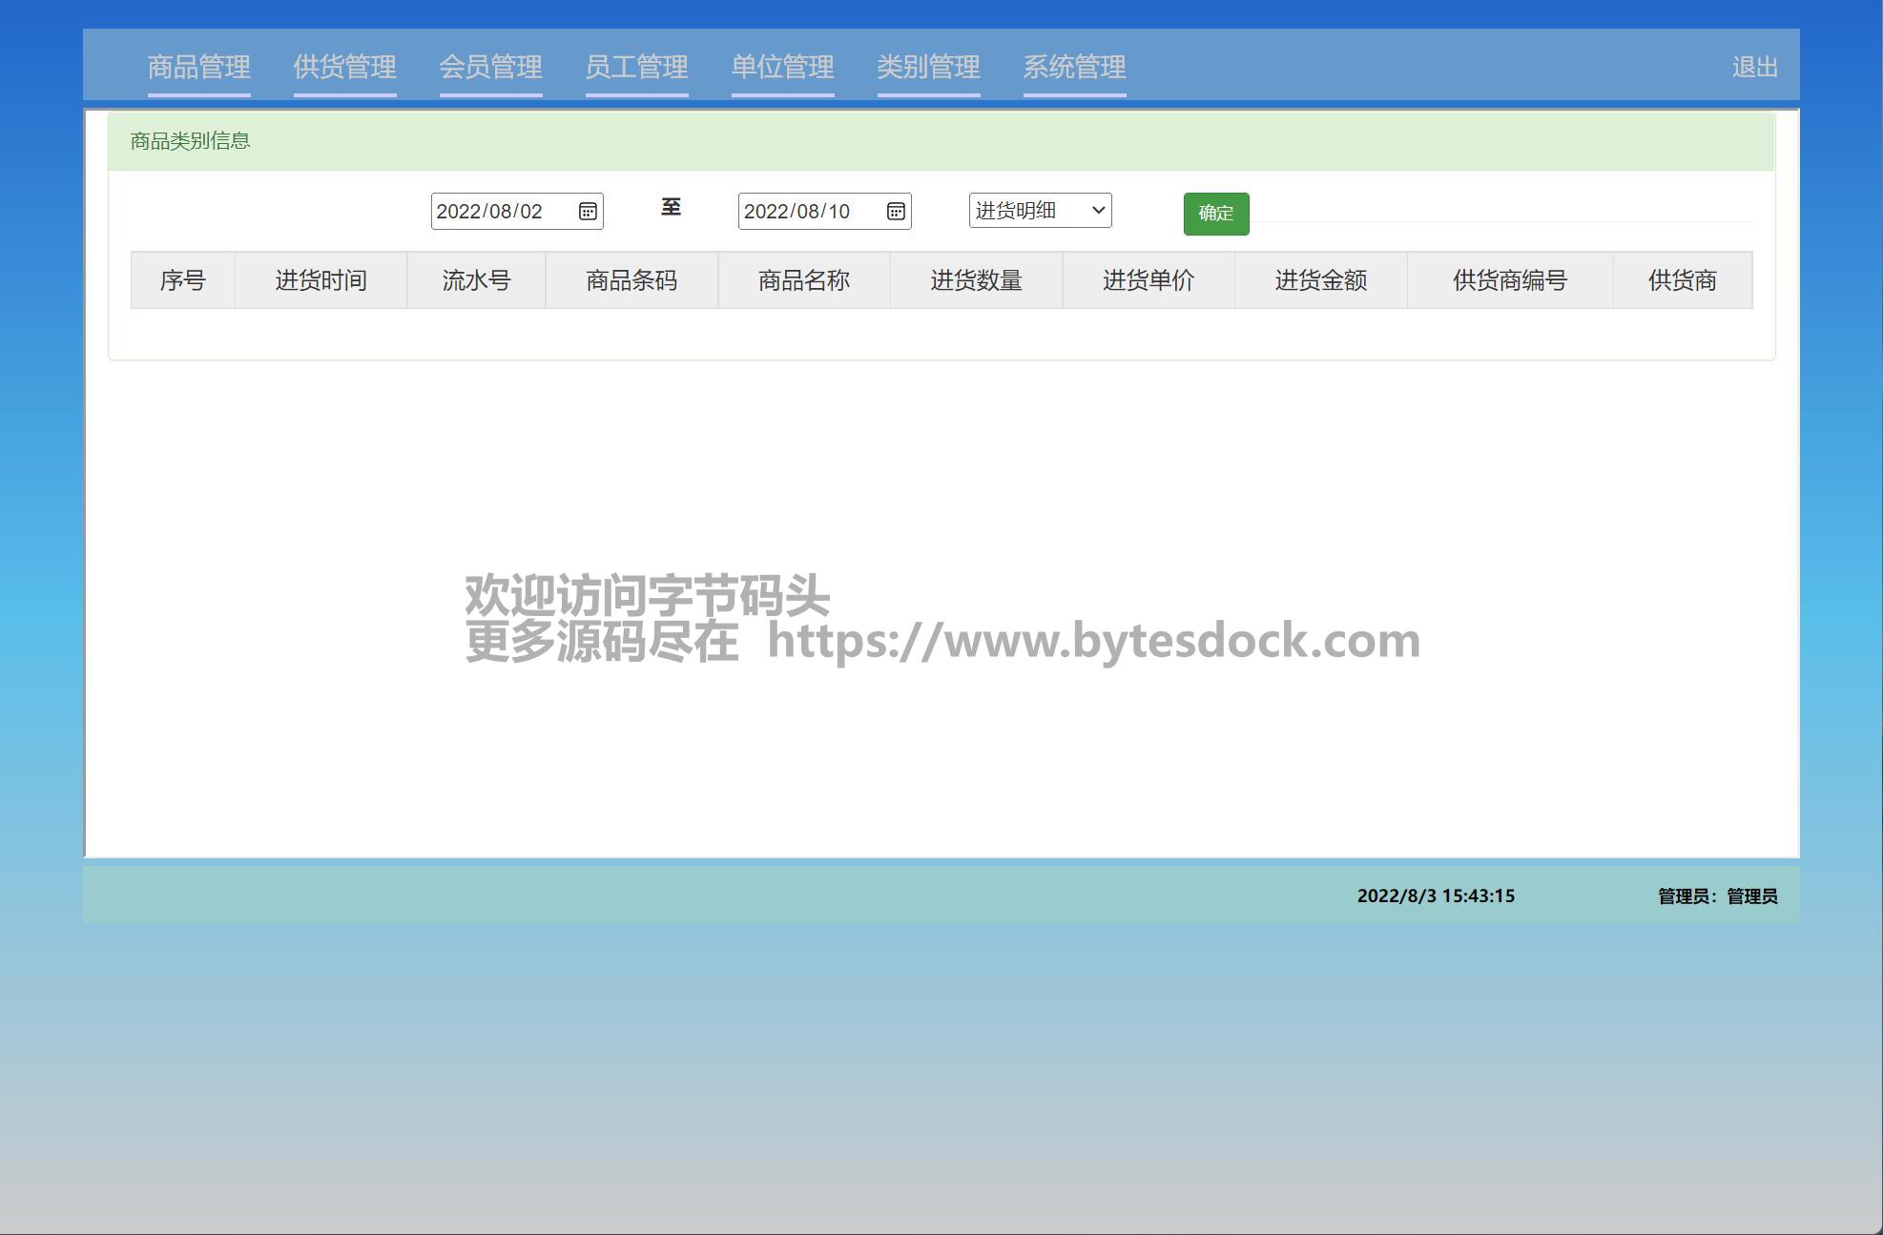Click into the 2022/08/10 end date field
Viewport: 1883px width, 1235px height.
(803, 211)
